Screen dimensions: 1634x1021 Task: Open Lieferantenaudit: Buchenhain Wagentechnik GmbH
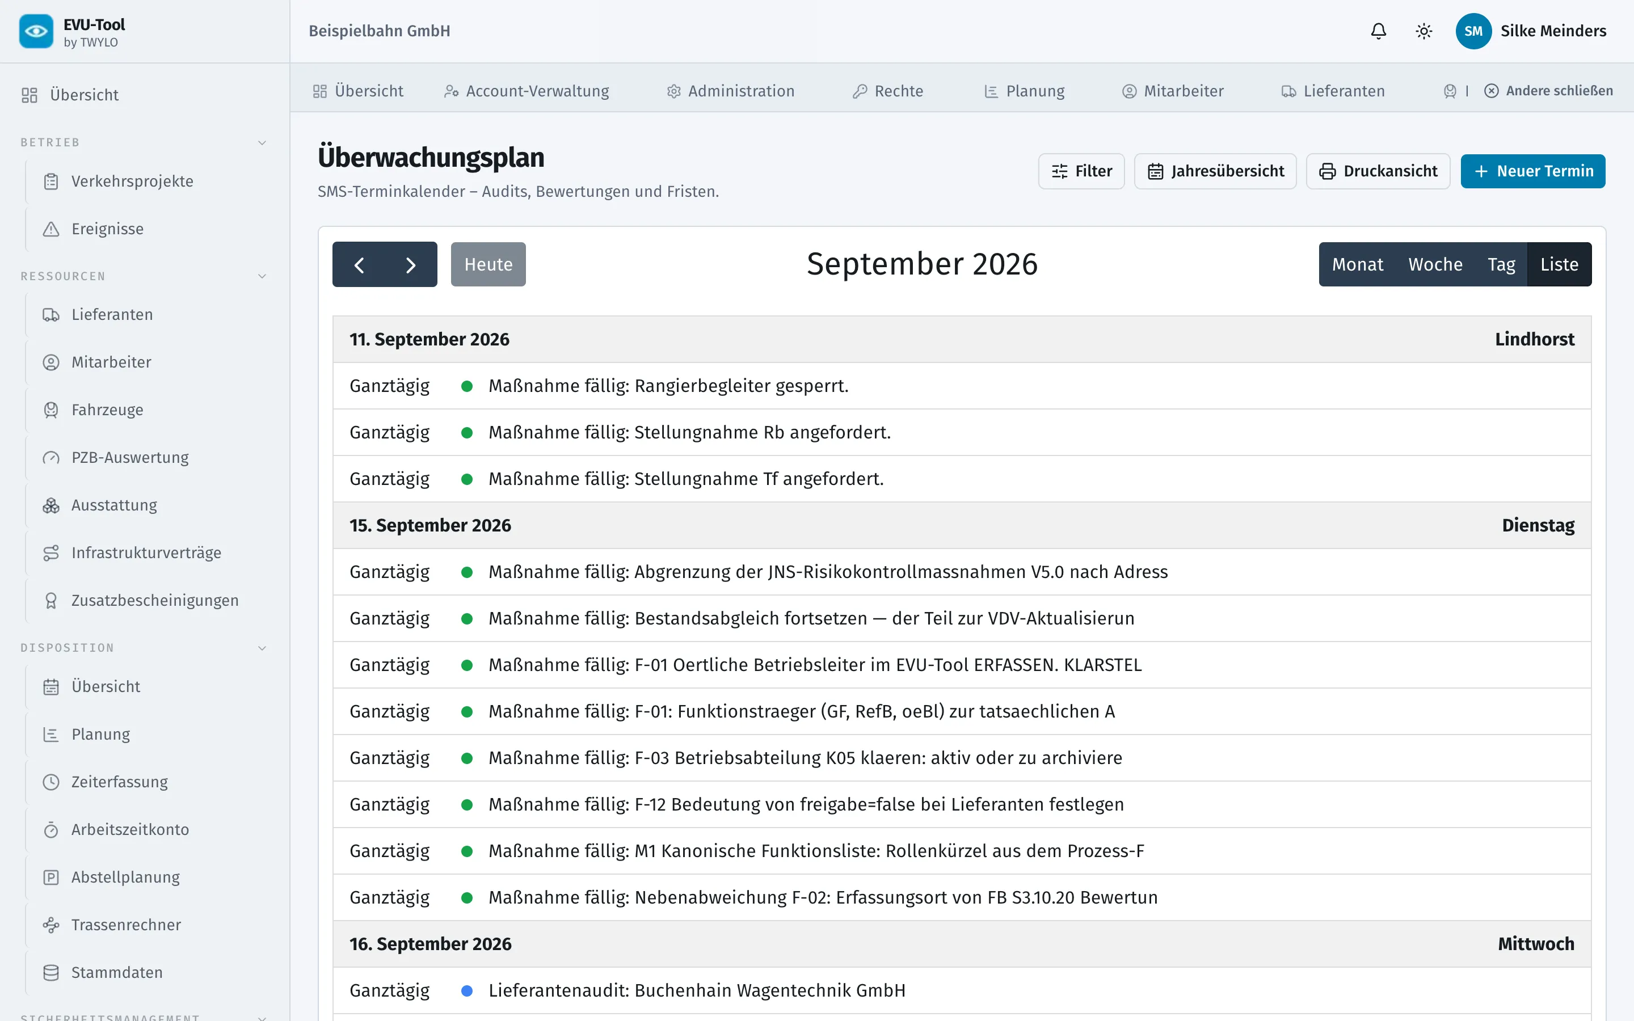[x=962, y=990]
